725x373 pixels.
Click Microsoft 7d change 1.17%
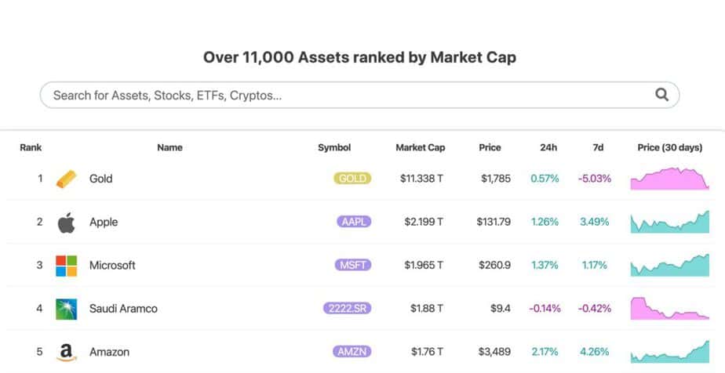click(595, 266)
